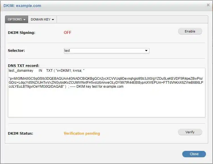This screenshot has height=164, width=213.
Task: Expand the OPTIONS tab dropdown arrow
Action: coord(24,20)
